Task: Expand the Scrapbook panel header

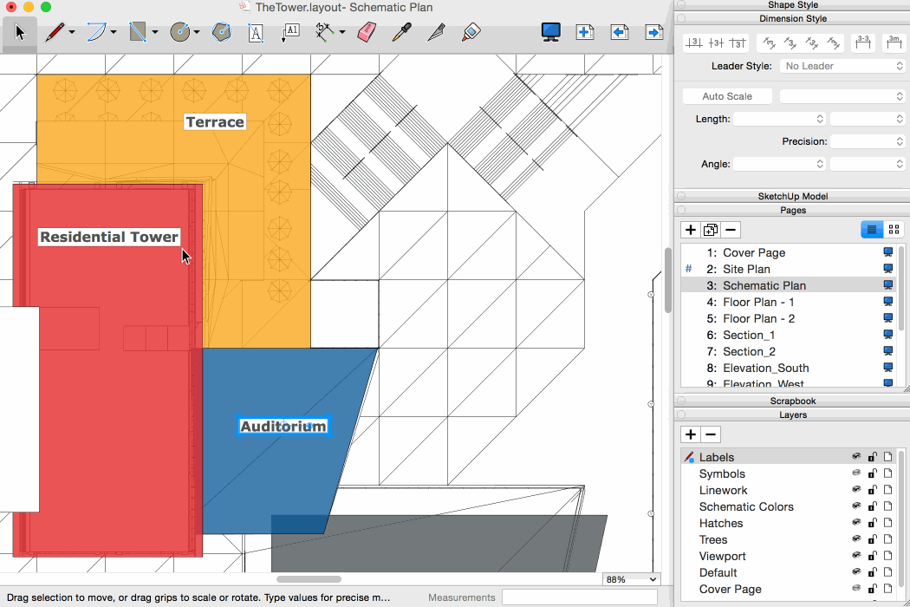Action: click(x=792, y=401)
